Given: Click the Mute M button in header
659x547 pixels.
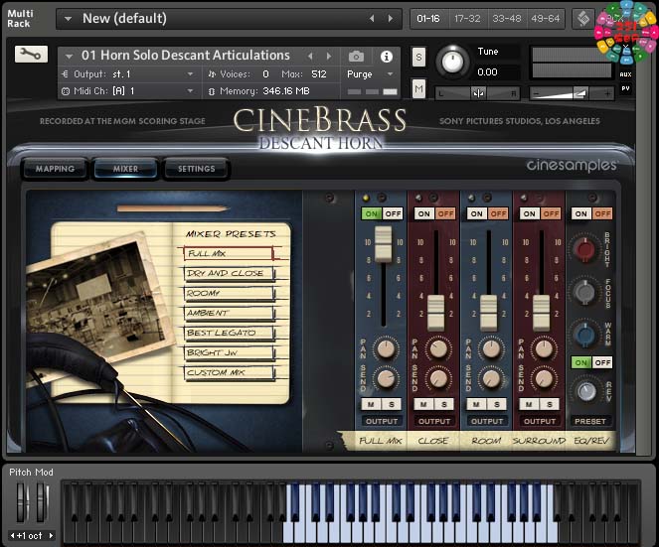Looking at the screenshot, I should pyautogui.click(x=418, y=89).
